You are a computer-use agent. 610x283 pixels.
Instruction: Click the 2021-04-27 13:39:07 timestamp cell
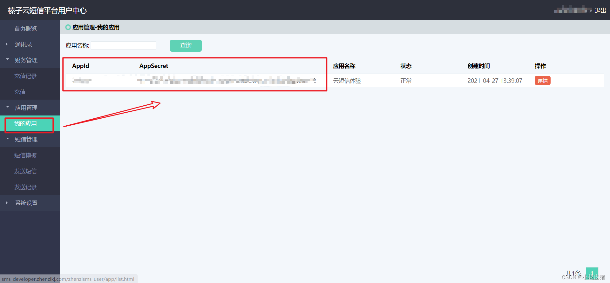(x=495, y=81)
